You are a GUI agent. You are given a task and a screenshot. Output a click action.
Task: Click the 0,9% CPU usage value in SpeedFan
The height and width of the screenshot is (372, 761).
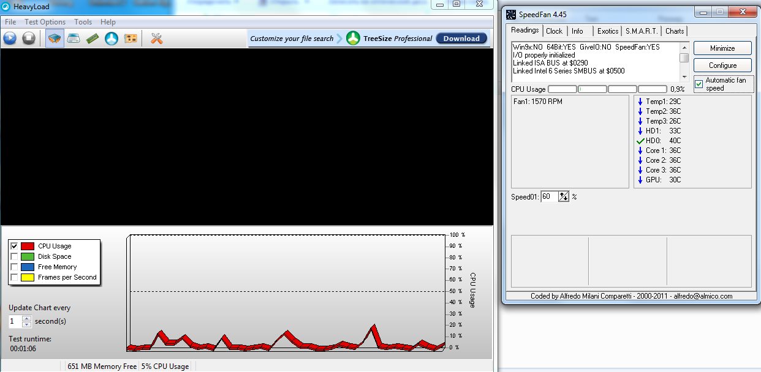(677, 89)
